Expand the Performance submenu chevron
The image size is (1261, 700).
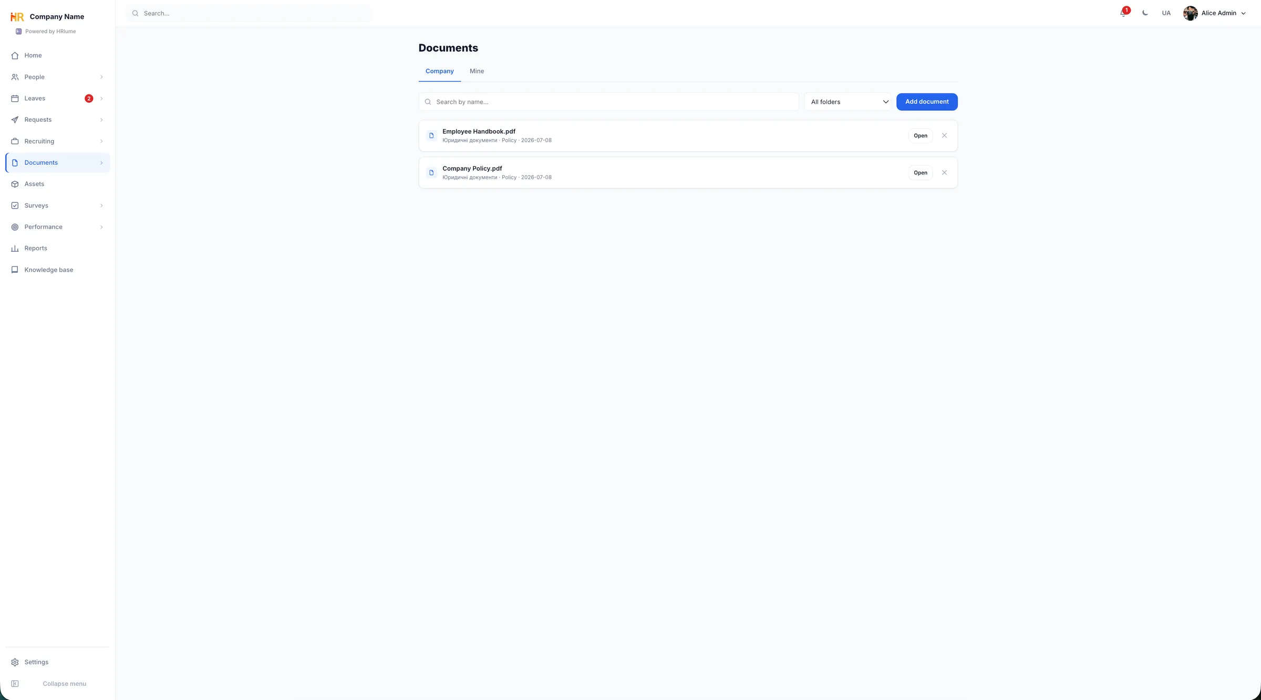(101, 227)
